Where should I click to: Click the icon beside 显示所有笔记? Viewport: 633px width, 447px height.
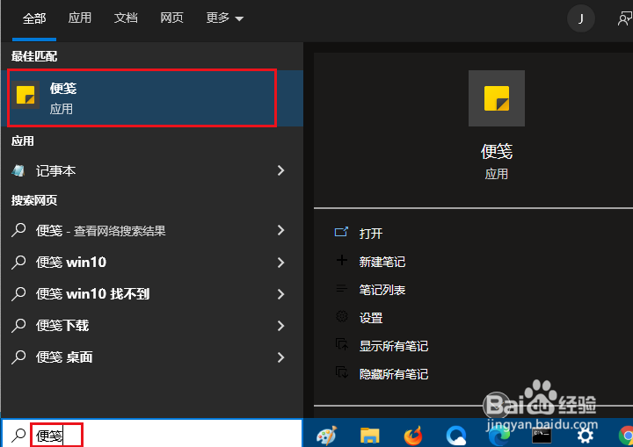coord(341,344)
